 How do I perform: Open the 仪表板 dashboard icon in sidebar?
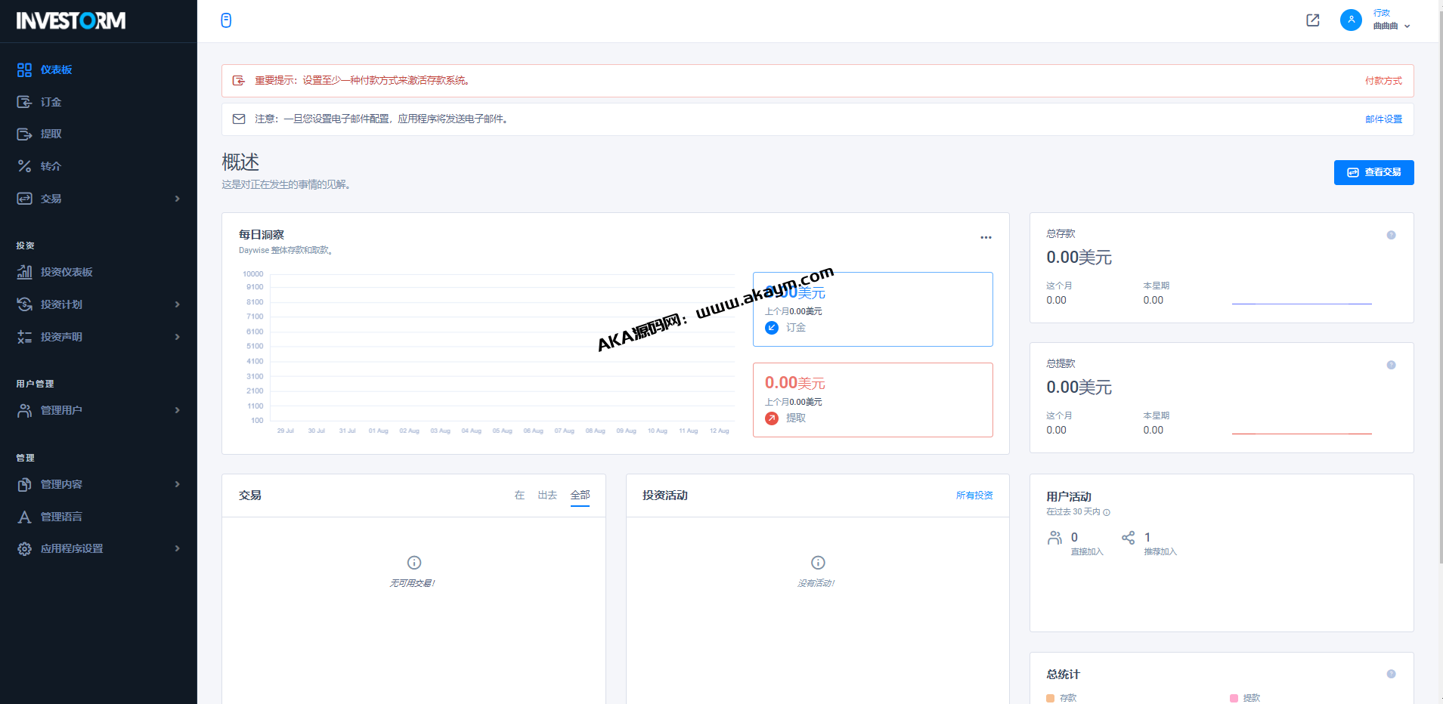pos(24,69)
